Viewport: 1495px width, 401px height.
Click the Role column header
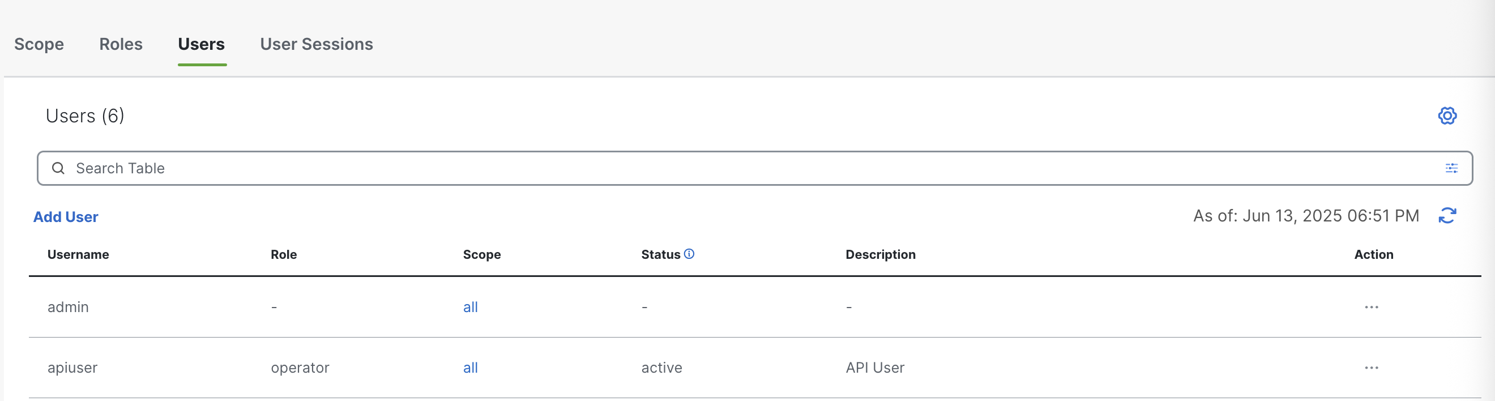point(284,255)
